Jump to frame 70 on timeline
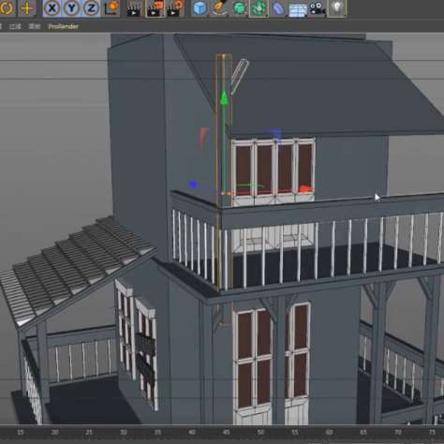The height and width of the screenshot is (444, 444). click(x=397, y=432)
